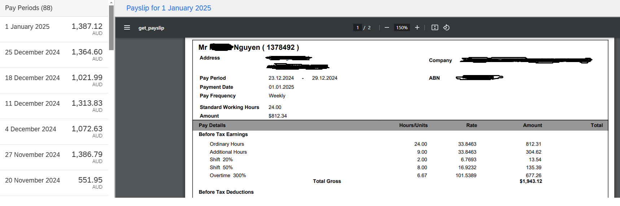
Task: Open the 18 December 2024 payslip
Action: (54, 80)
